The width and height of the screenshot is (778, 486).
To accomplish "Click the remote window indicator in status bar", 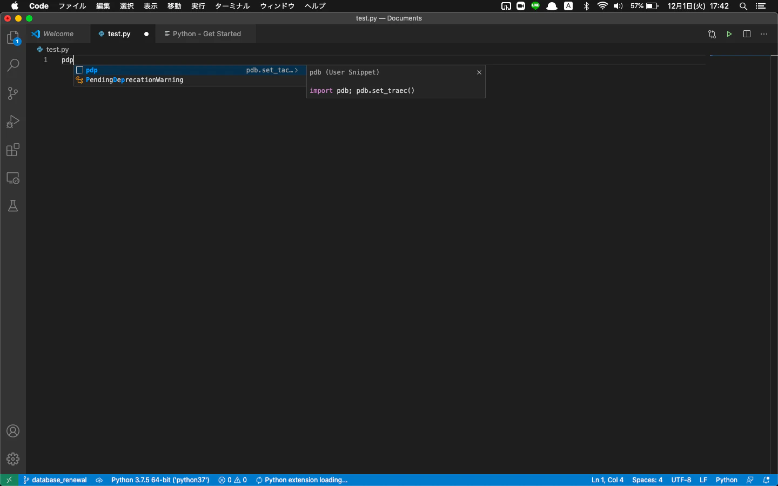I will coord(9,480).
